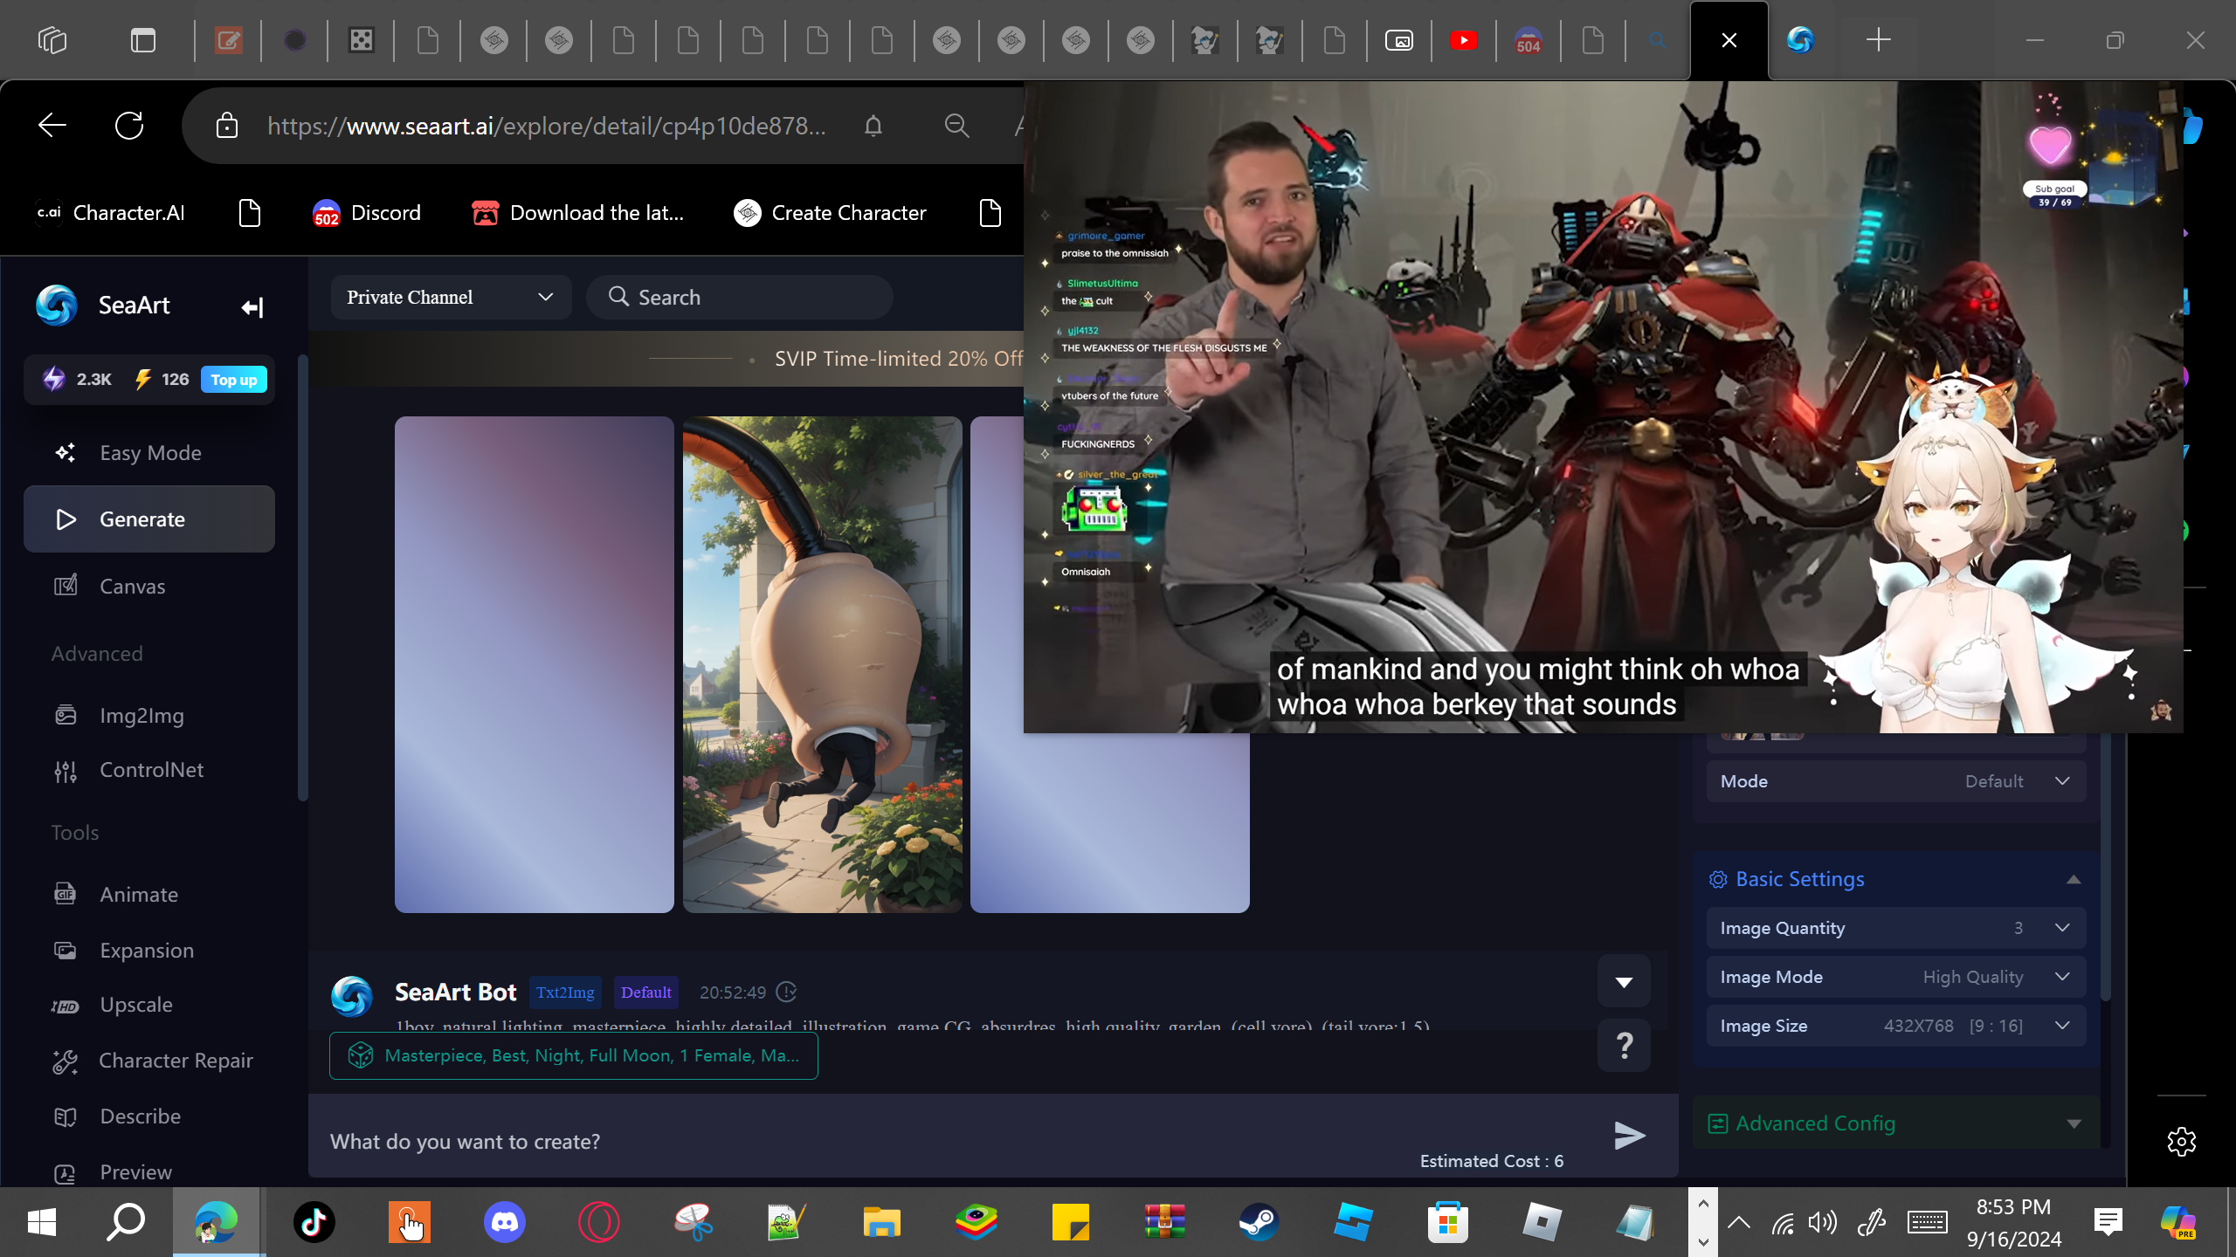Click the Describe tool icon
Image resolution: width=2236 pixels, height=1257 pixels.
tap(66, 1116)
